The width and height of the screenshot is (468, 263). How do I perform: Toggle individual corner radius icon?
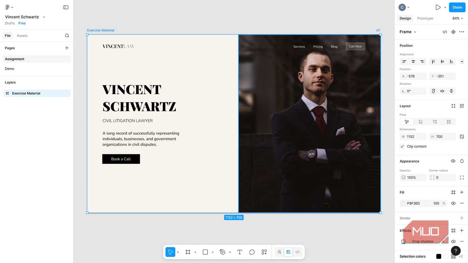point(462,178)
